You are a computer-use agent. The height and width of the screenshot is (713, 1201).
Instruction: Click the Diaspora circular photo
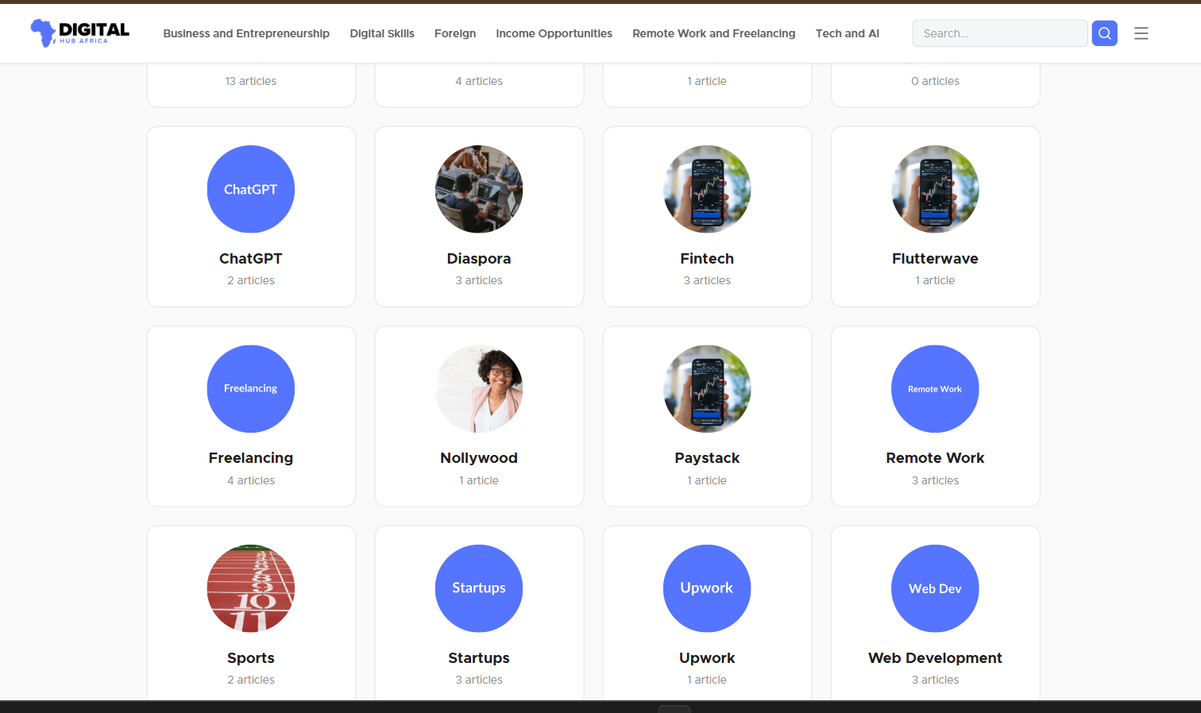tap(479, 189)
